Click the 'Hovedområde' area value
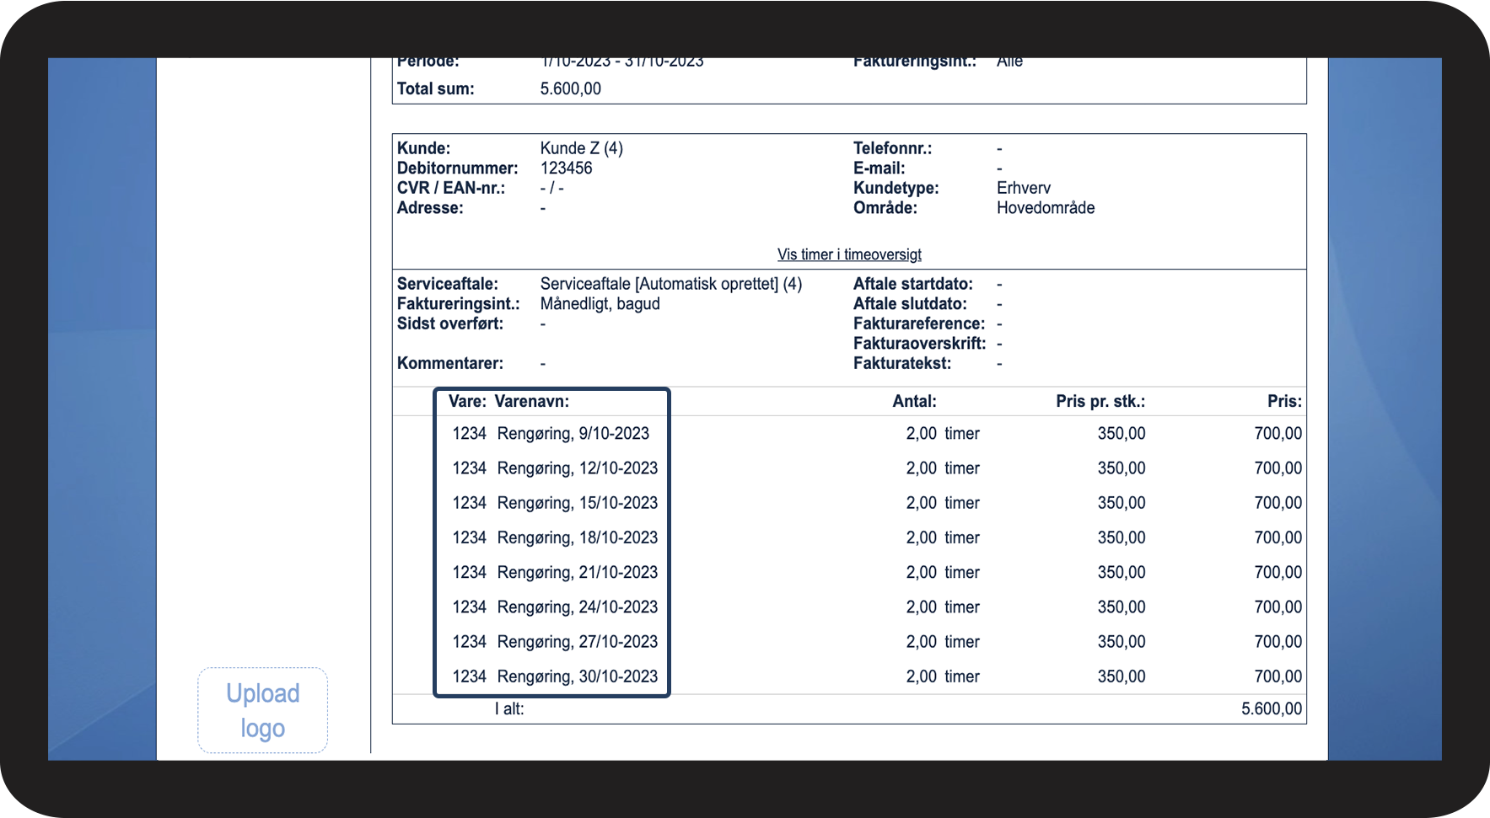The height and width of the screenshot is (818, 1490). pyautogui.click(x=1045, y=208)
